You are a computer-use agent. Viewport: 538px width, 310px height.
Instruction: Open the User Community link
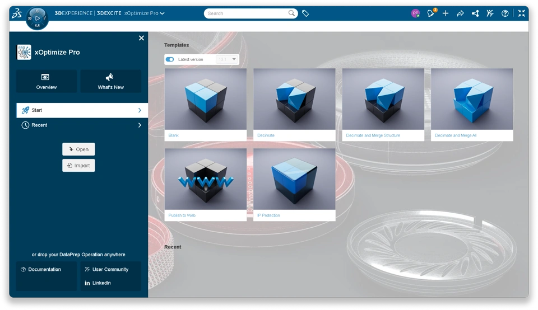click(x=106, y=270)
